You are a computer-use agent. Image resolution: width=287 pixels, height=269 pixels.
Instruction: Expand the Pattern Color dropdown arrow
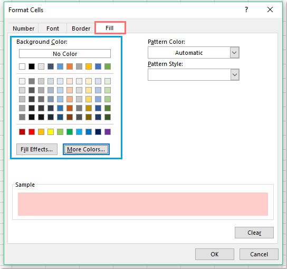(x=234, y=53)
